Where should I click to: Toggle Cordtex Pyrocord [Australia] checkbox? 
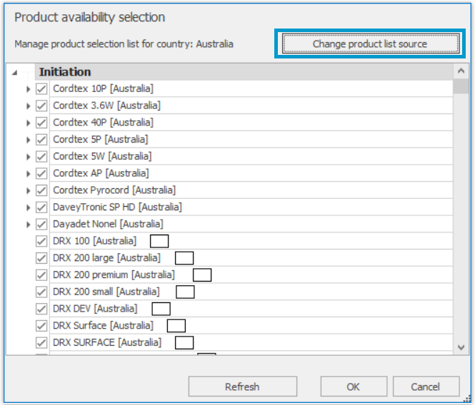41,190
